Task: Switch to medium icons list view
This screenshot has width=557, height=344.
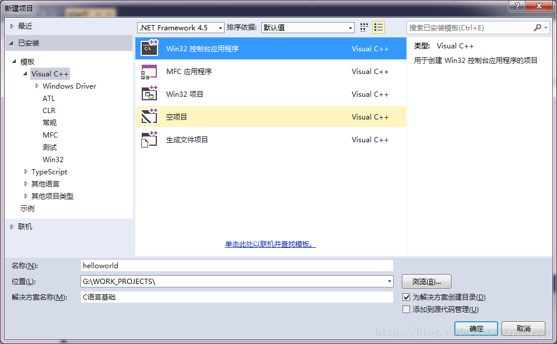Action: point(379,27)
